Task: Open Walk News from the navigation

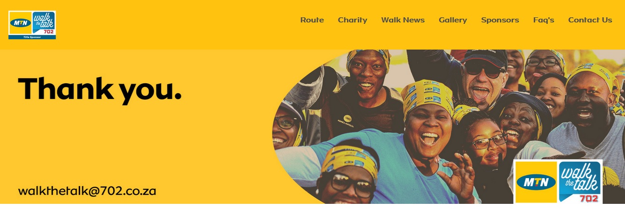Action: tap(403, 20)
